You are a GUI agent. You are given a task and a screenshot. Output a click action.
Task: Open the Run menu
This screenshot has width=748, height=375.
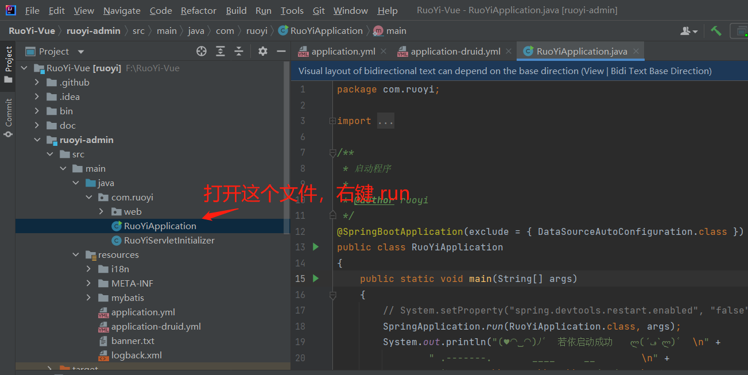pos(263,10)
